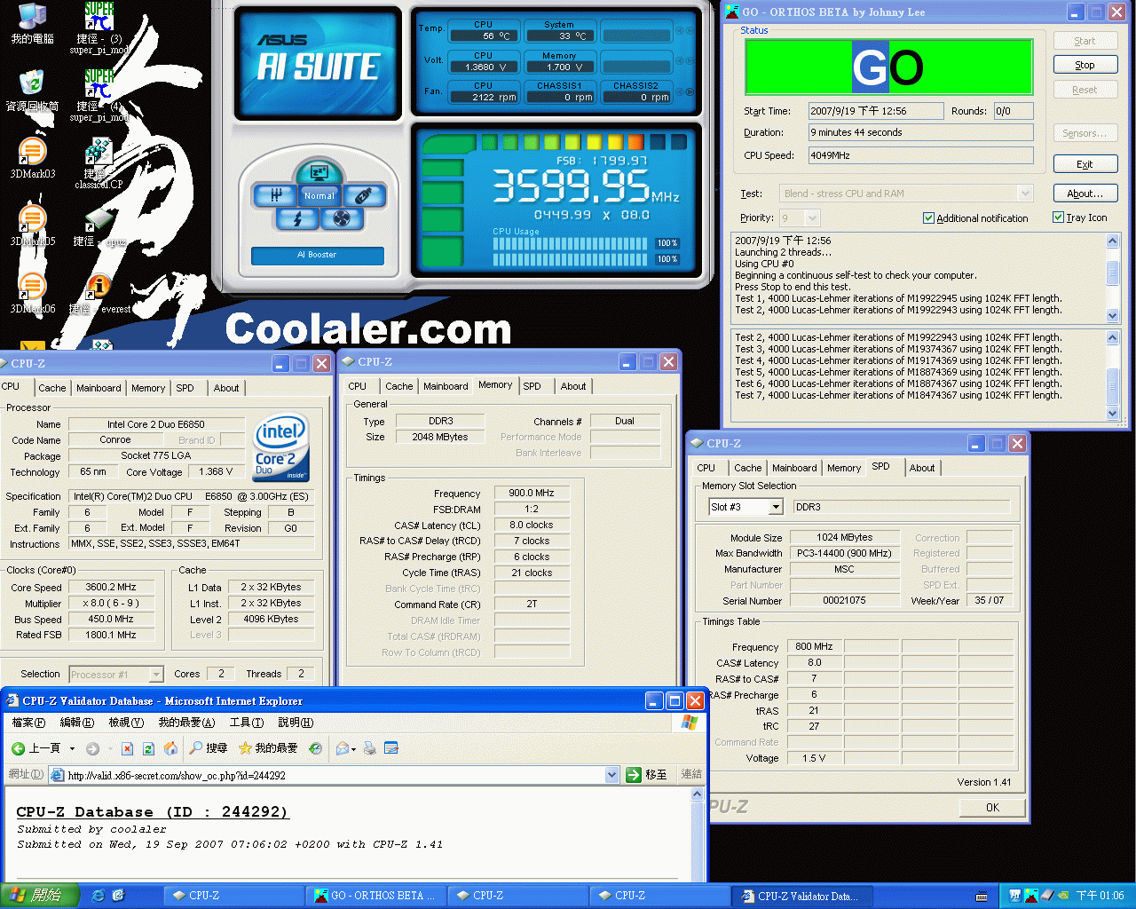
Task: Click the Internet Explorer back button
Action: coord(37,748)
